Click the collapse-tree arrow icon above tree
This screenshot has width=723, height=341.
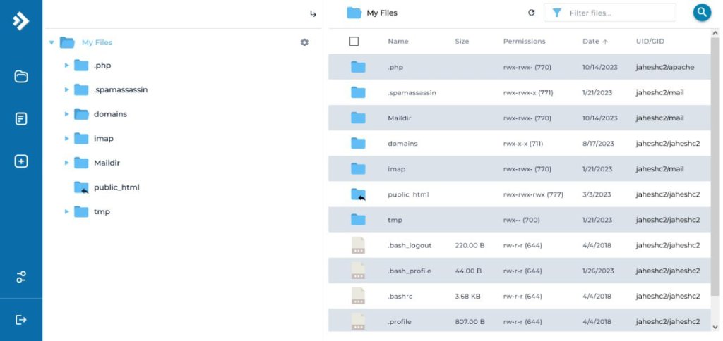tap(313, 13)
